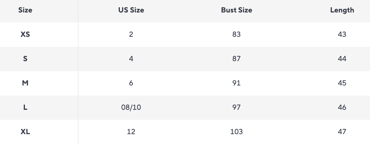The image size is (370, 146).
Task: Click bust size value 103
Action: point(236,132)
